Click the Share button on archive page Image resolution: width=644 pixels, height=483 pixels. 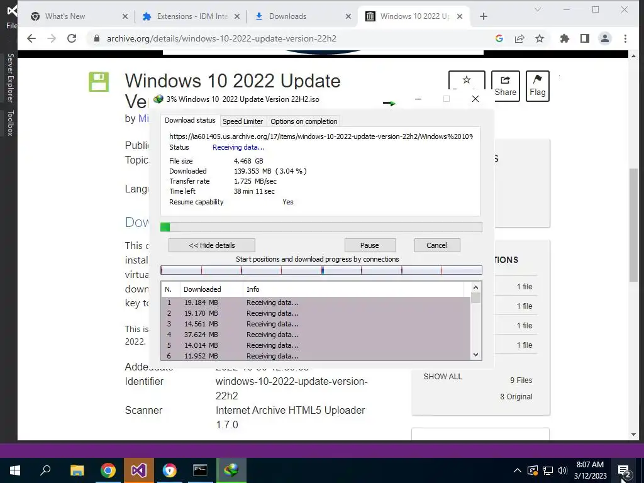[x=505, y=86]
